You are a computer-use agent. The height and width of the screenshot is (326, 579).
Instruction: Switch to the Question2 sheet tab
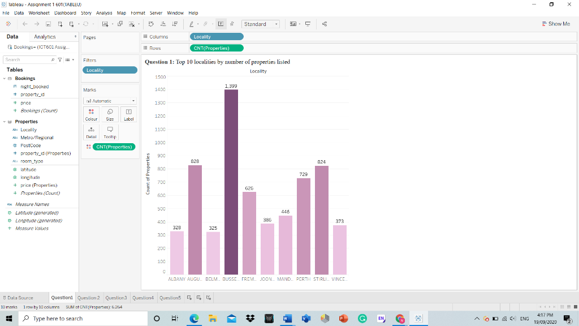[x=89, y=297]
